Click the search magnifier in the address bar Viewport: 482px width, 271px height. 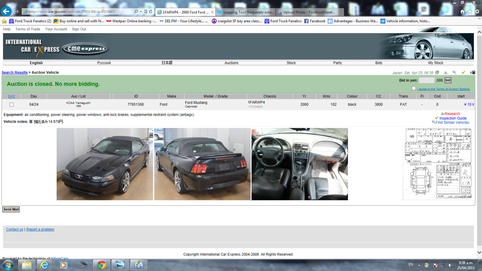pos(136,12)
